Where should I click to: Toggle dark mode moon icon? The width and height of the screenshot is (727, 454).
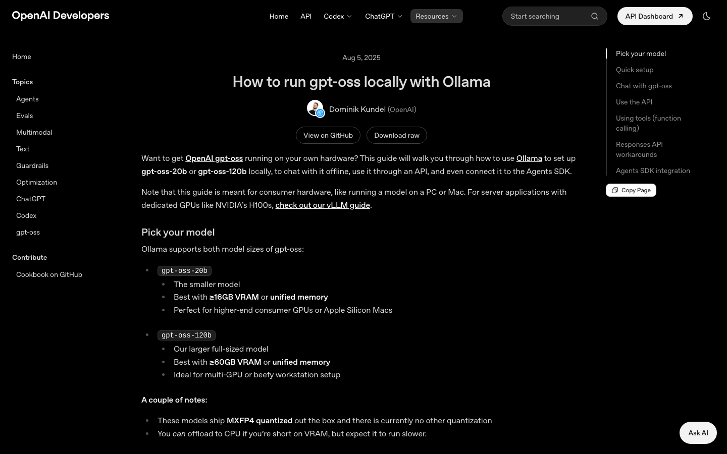tap(707, 16)
